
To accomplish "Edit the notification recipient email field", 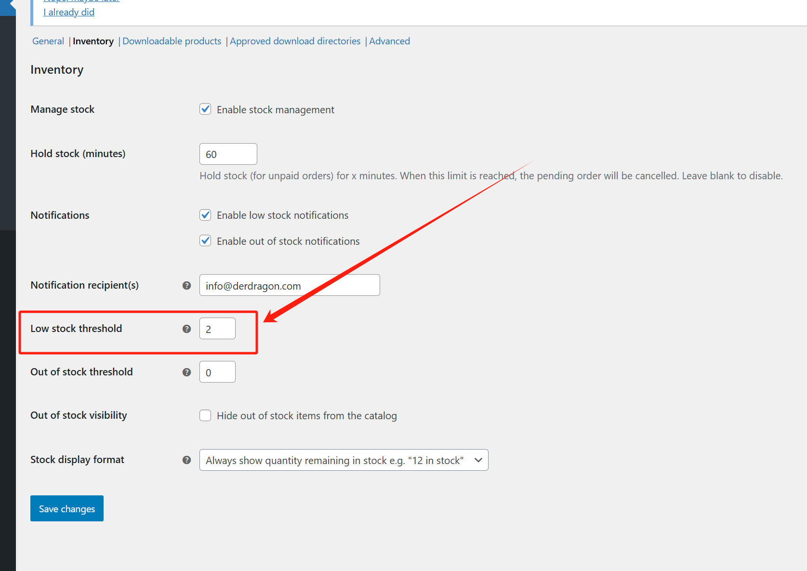I will 289,285.
